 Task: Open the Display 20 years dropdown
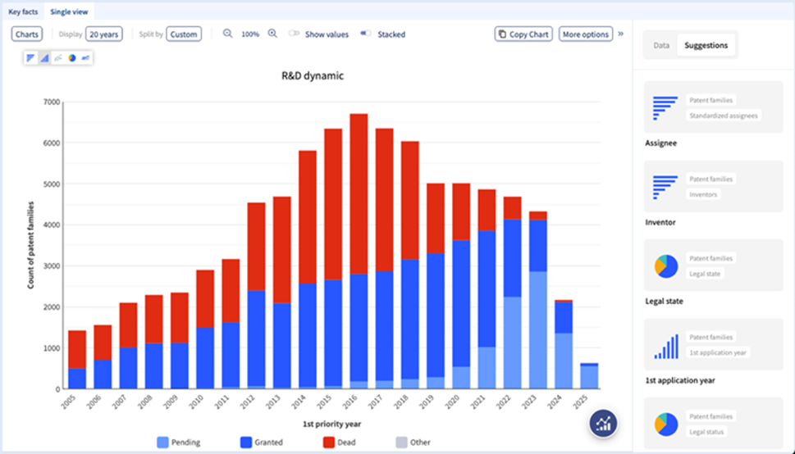pyautogui.click(x=104, y=34)
